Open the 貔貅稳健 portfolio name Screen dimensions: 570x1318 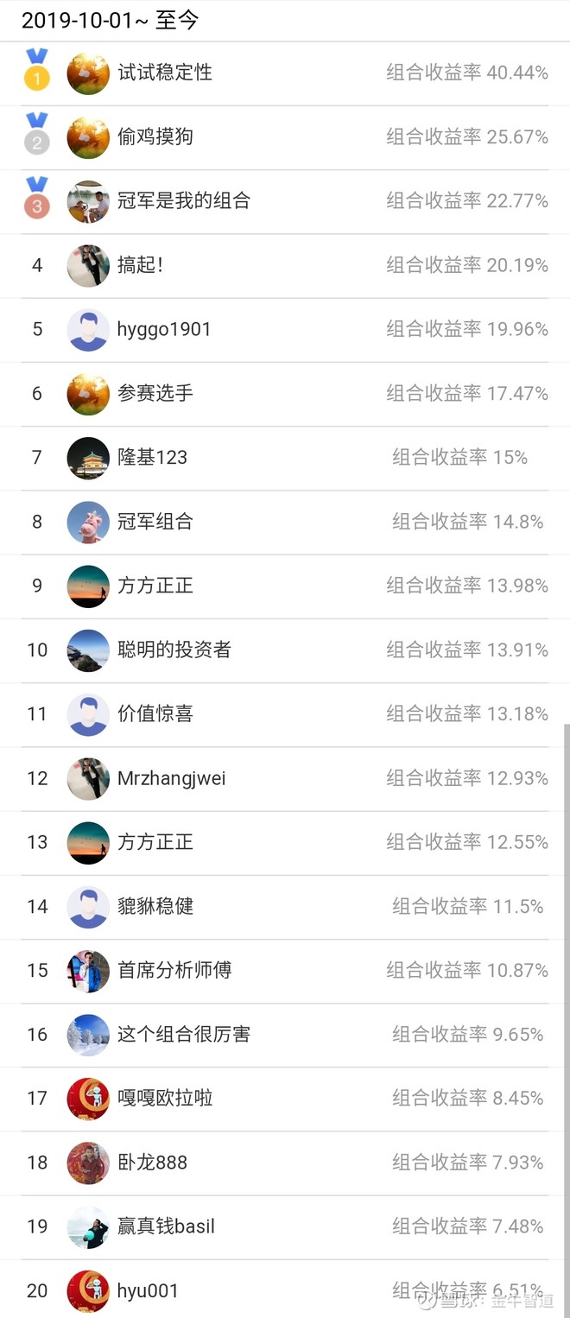click(x=155, y=906)
